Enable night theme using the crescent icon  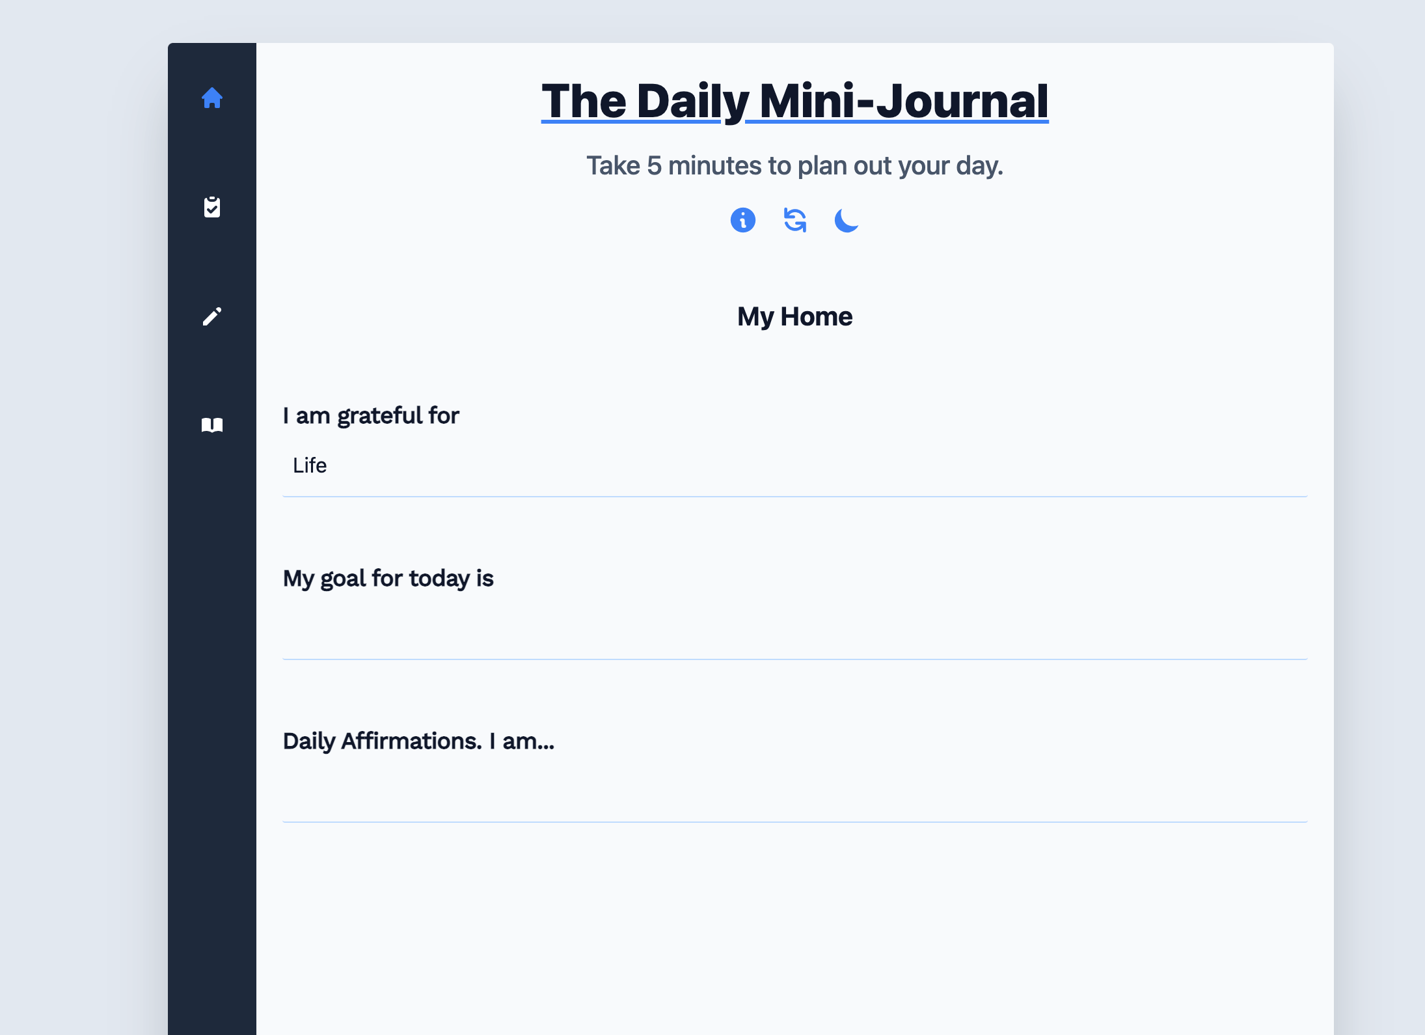point(845,220)
